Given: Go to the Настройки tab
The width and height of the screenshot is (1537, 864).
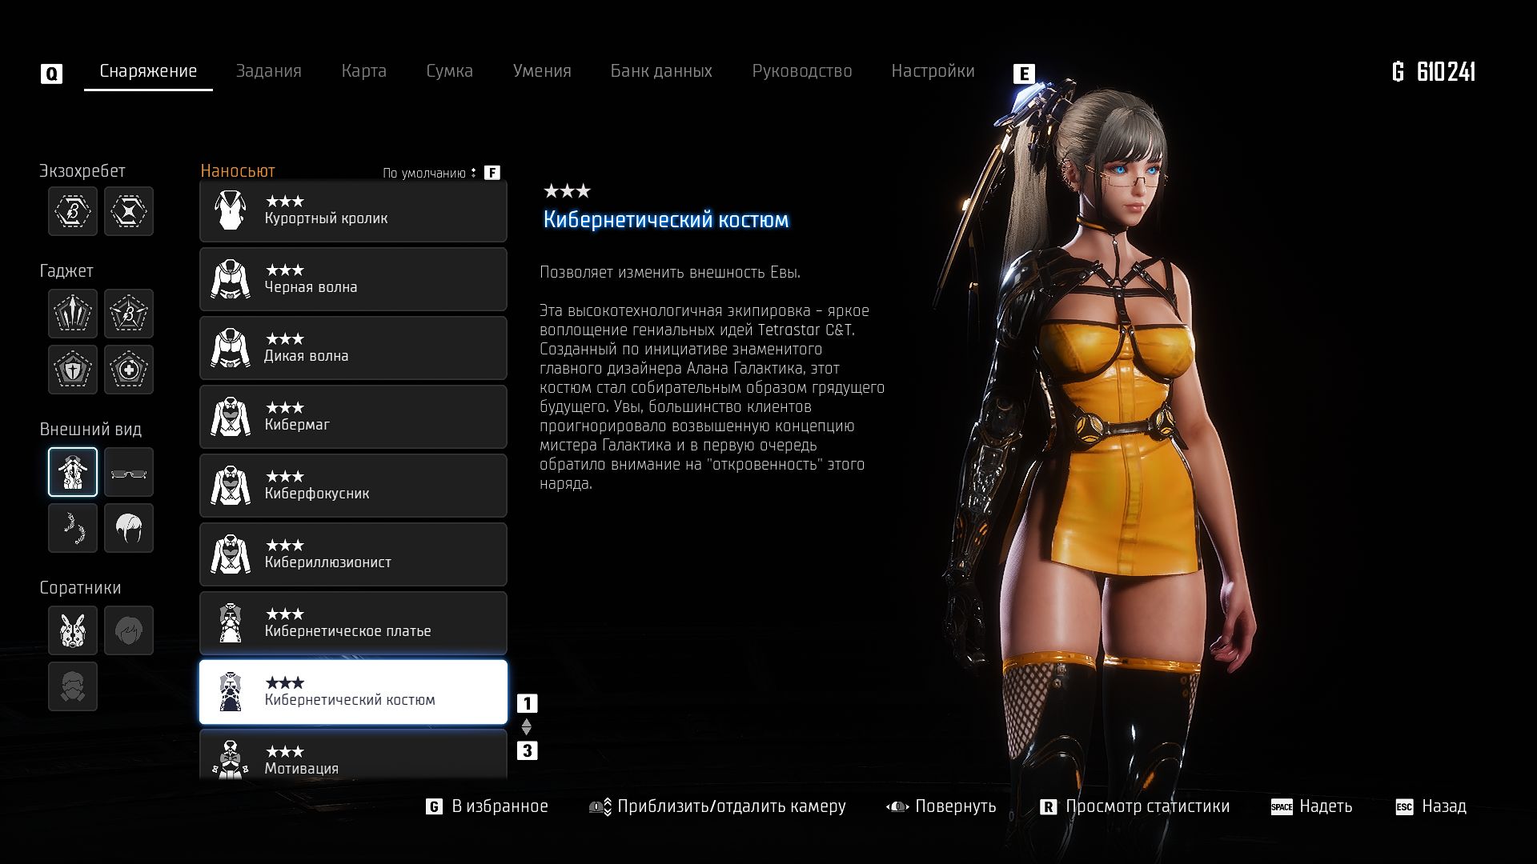Looking at the screenshot, I should [x=933, y=71].
